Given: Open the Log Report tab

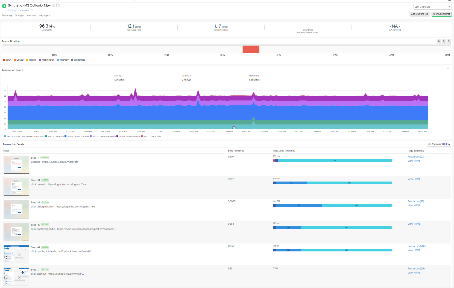Looking at the screenshot, I should 45,16.
